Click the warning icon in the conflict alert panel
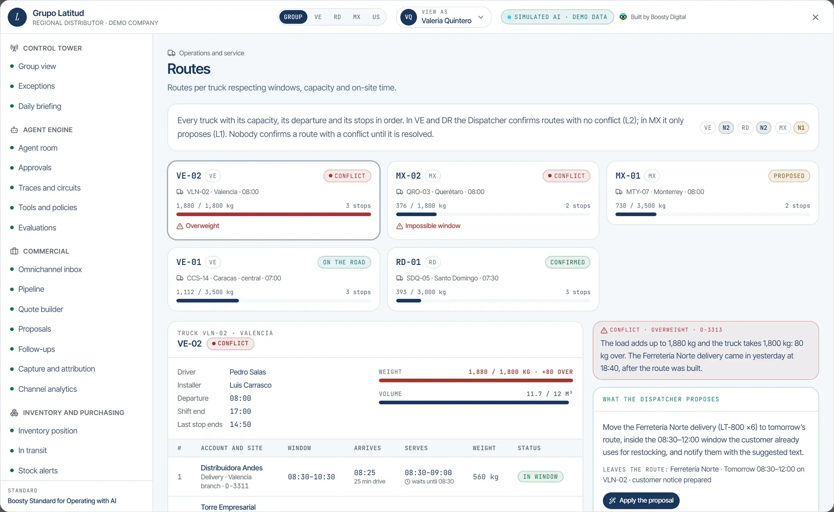The width and height of the screenshot is (834, 512). tap(604, 330)
